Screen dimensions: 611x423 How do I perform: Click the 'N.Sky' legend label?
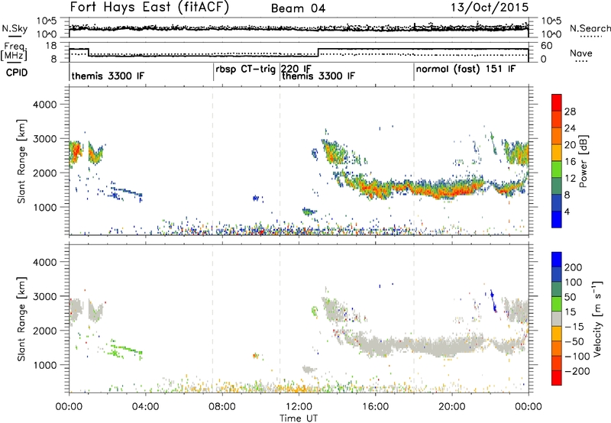(x=15, y=28)
